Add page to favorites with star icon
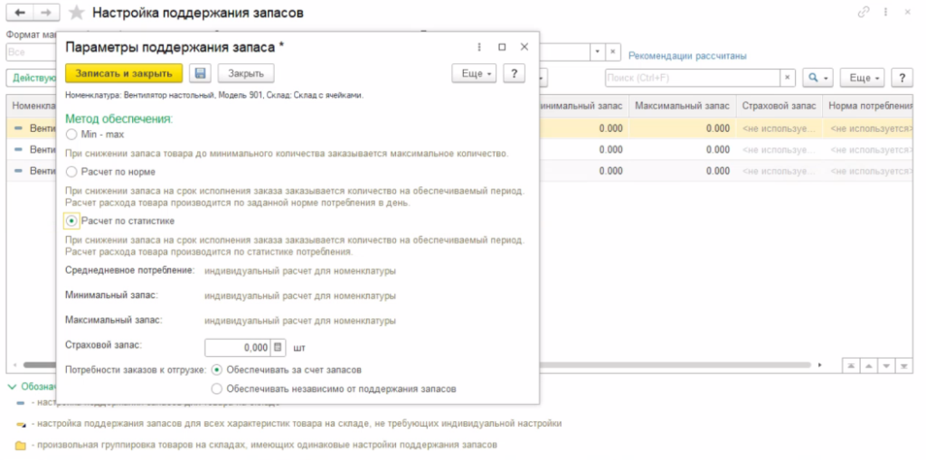 tap(77, 14)
